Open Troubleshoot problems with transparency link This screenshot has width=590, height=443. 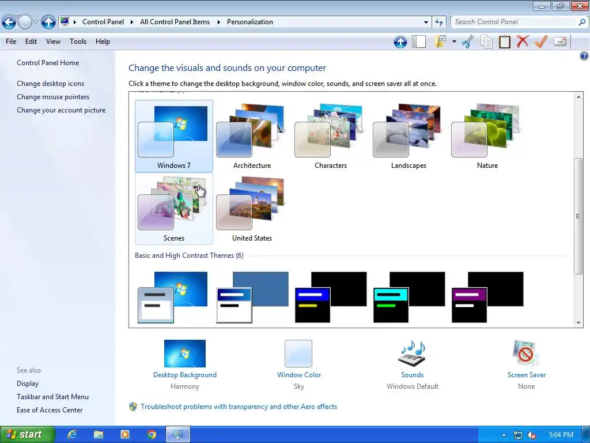pyautogui.click(x=239, y=407)
